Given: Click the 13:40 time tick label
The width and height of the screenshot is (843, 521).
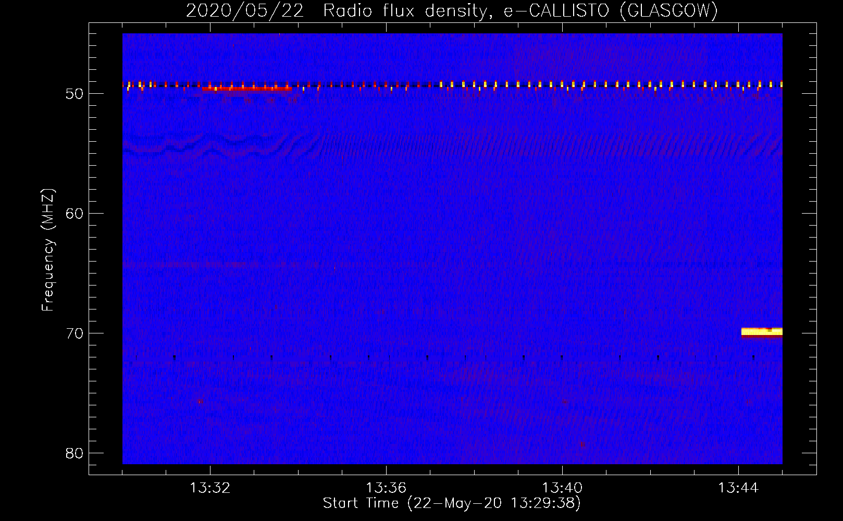Looking at the screenshot, I should pos(562,488).
